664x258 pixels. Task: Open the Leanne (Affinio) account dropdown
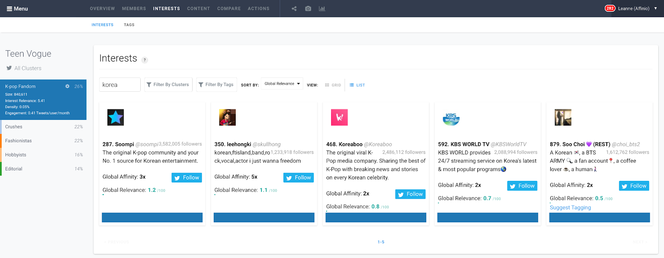click(x=637, y=8)
